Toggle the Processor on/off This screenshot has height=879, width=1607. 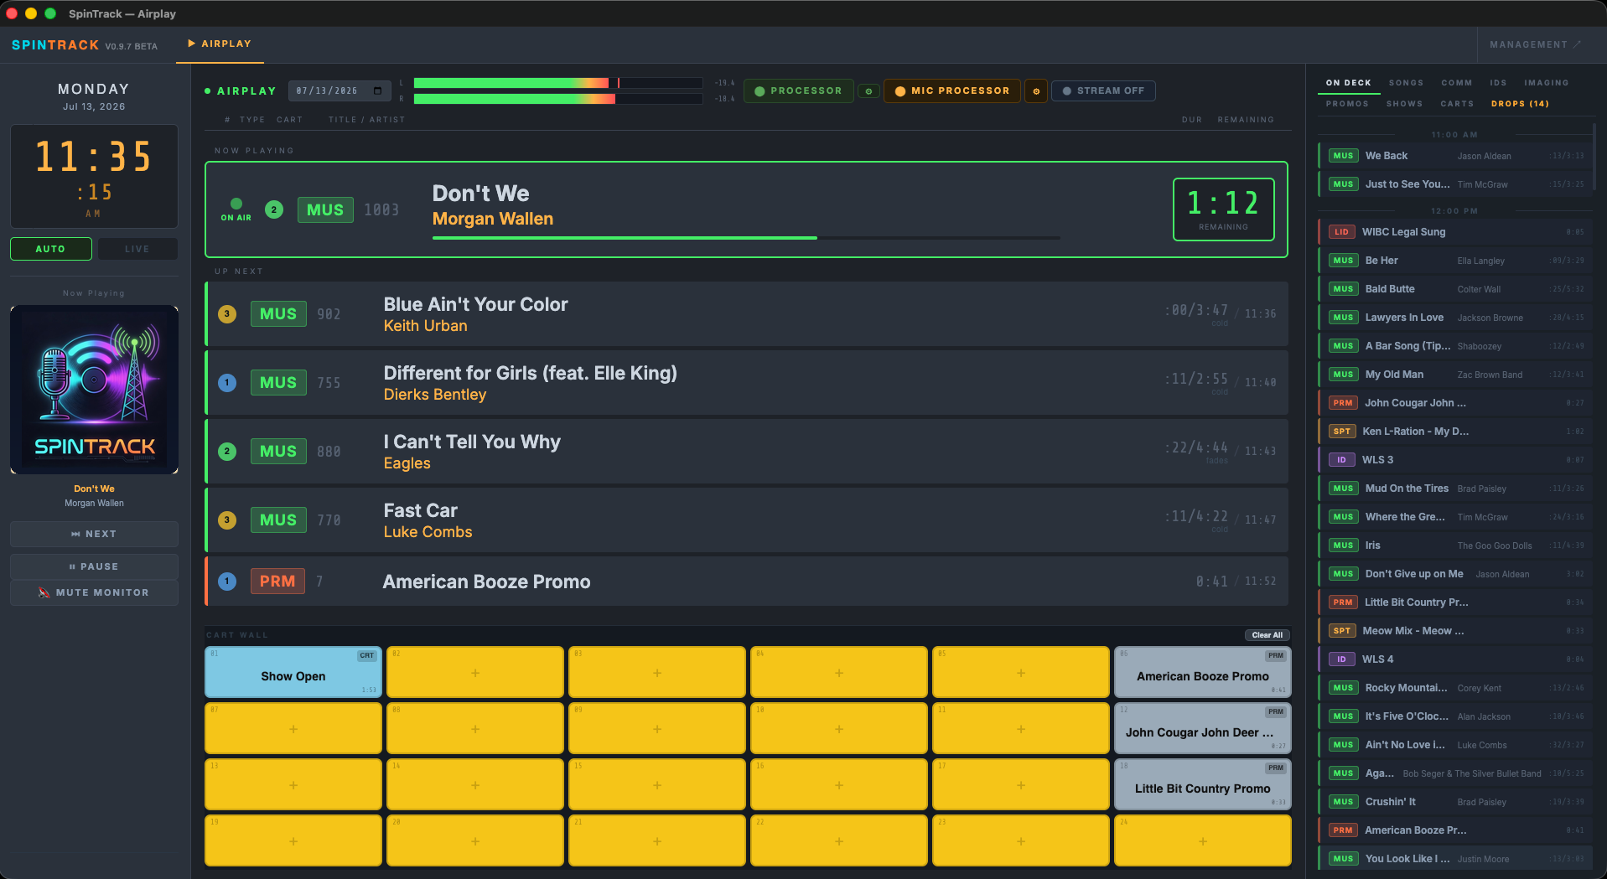coord(798,90)
